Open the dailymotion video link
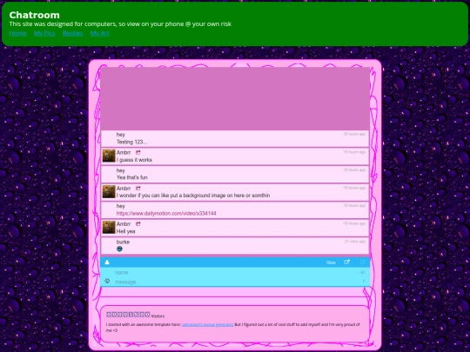The width and height of the screenshot is (470, 352). [166, 214]
